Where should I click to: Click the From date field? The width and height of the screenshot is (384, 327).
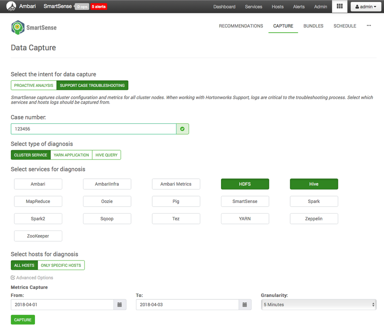click(62, 305)
